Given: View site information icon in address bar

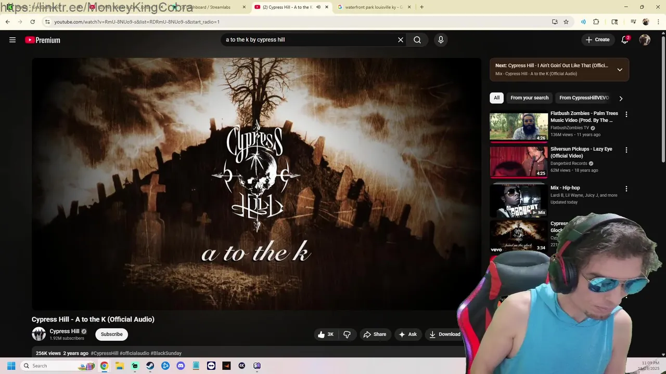Looking at the screenshot, I should pos(47,22).
